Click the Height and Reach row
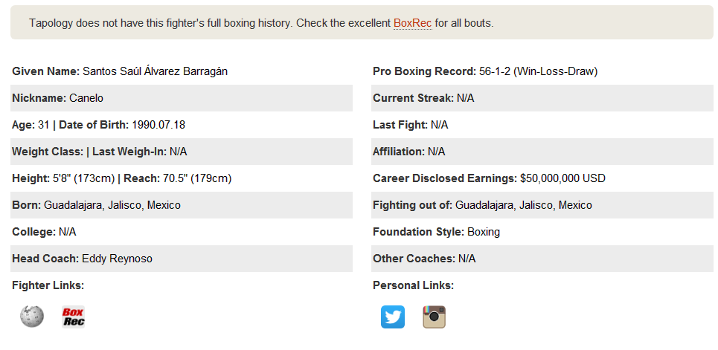Image resolution: width=718 pixels, height=350 pixels. click(x=182, y=178)
